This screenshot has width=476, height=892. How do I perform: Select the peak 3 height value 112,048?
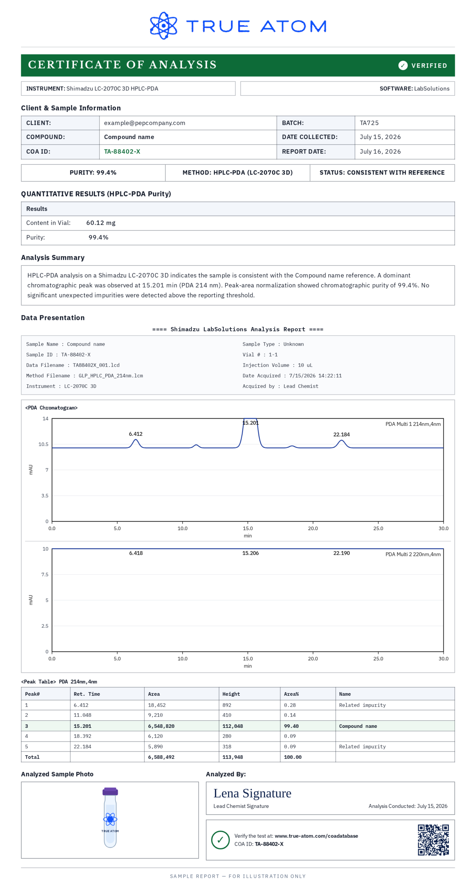(x=233, y=726)
